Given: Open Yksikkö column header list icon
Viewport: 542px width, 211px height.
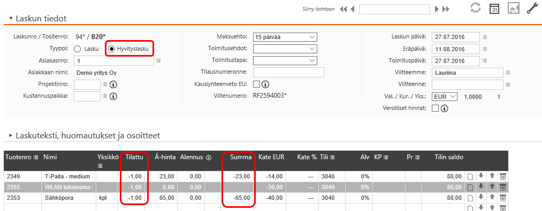Looking at the screenshot, I should point(101,166).
